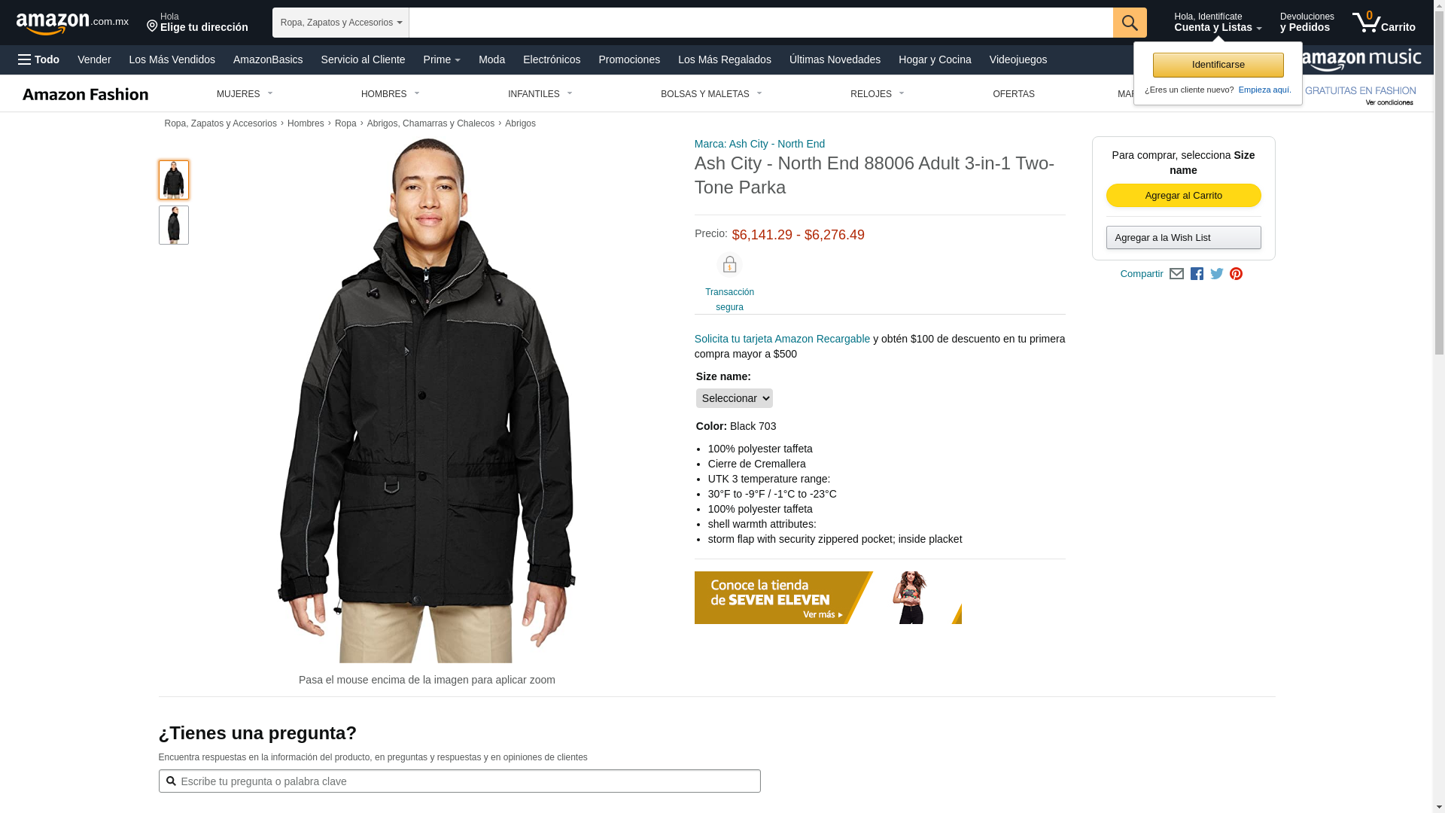Click the secure transaction lock icon
This screenshot has width=1445, height=813.
coord(729,264)
